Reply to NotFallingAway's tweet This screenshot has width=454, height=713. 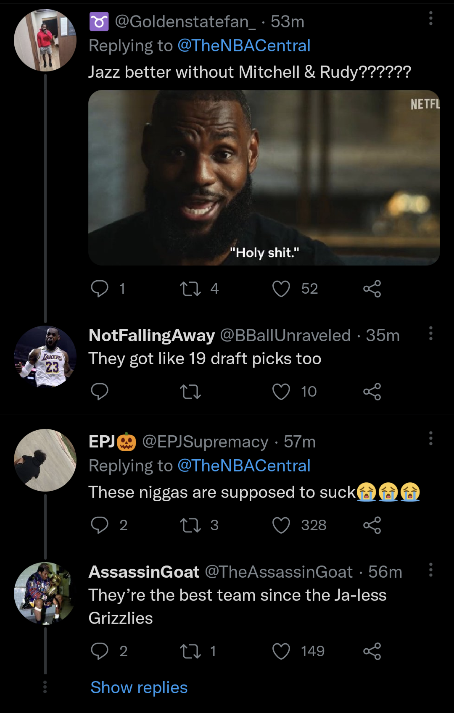click(x=100, y=392)
